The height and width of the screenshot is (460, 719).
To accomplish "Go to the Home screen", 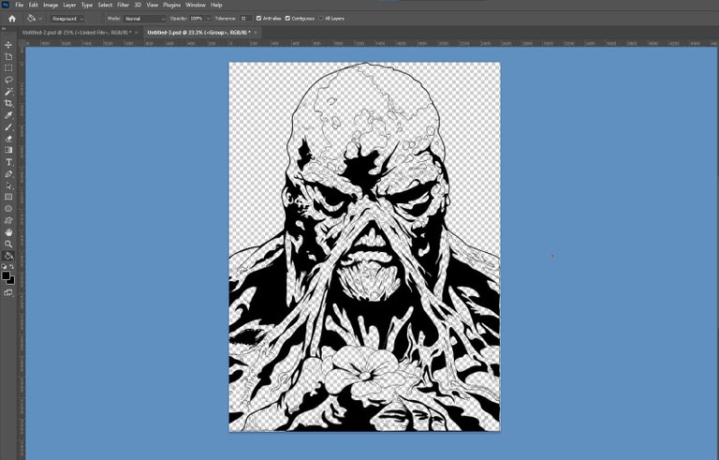I will coord(12,19).
